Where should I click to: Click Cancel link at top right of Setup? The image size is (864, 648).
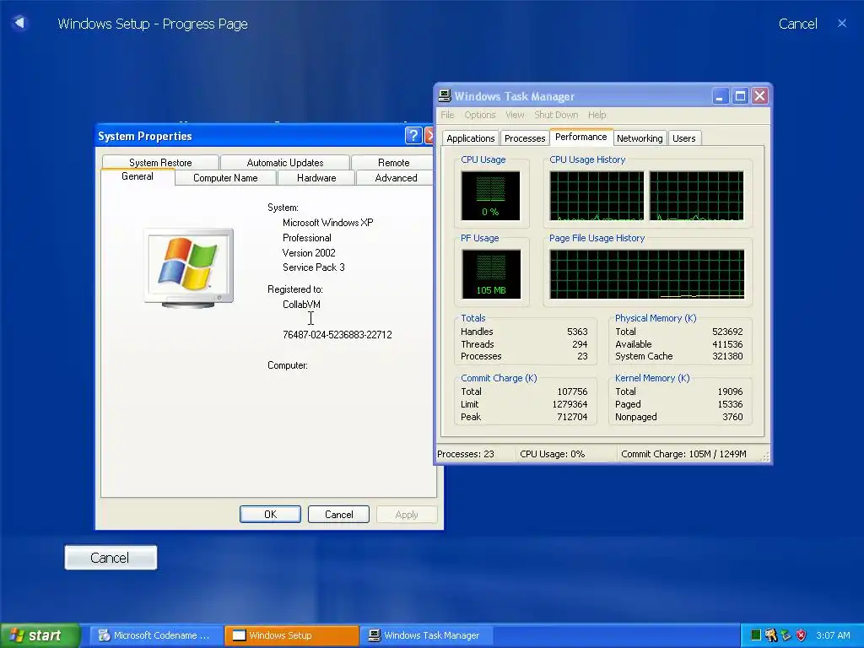(797, 24)
